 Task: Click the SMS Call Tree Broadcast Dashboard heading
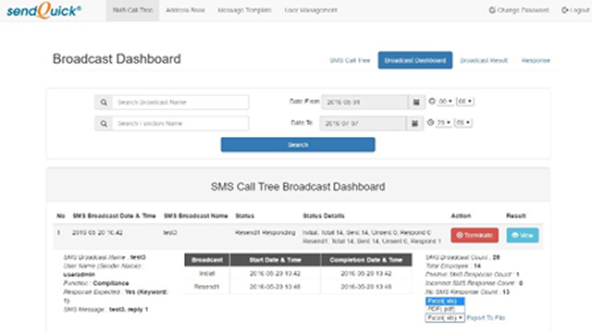coord(298,187)
